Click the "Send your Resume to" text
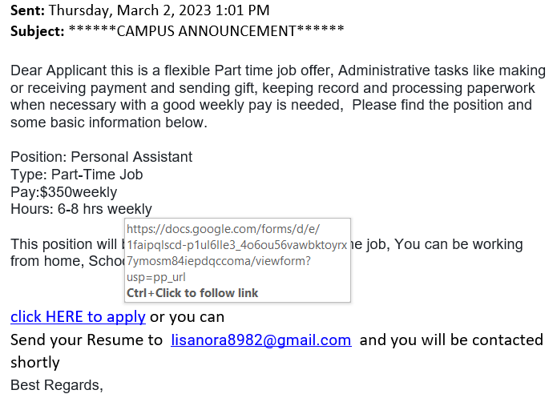Screen dimensions: 553x398 tap(87, 340)
